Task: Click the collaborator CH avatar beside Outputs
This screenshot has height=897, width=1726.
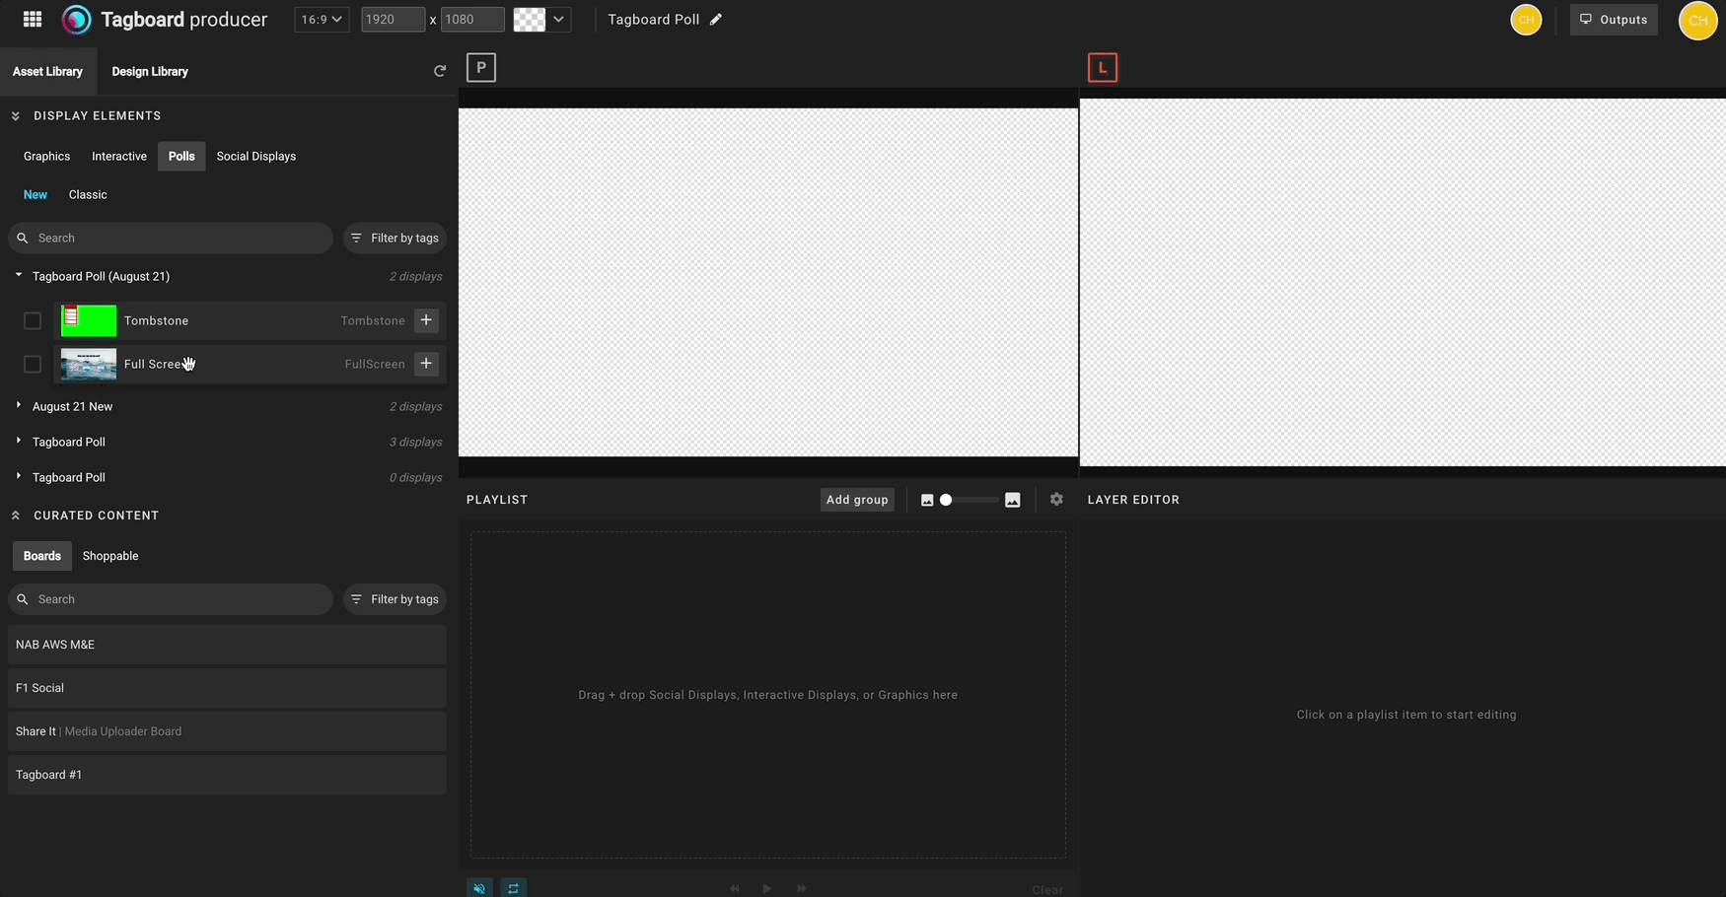Action: pos(1526,20)
